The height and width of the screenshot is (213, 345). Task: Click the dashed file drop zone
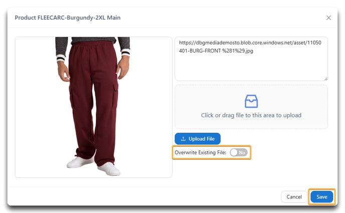251,107
